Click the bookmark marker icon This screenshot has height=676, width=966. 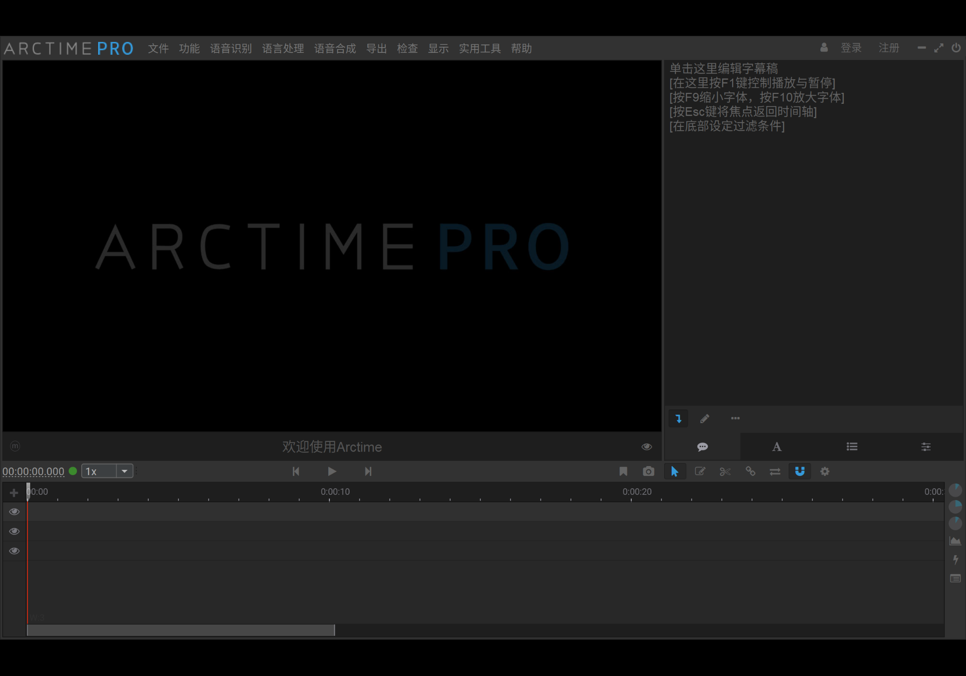click(623, 471)
